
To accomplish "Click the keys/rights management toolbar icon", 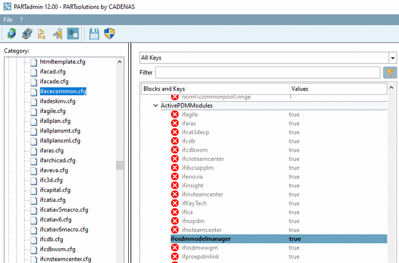I will [58, 34].
